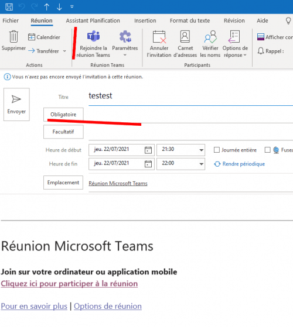The height and width of the screenshot is (327, 293).
Task: Click Vérifier les noms icon
Action: [x=210, y=37]
